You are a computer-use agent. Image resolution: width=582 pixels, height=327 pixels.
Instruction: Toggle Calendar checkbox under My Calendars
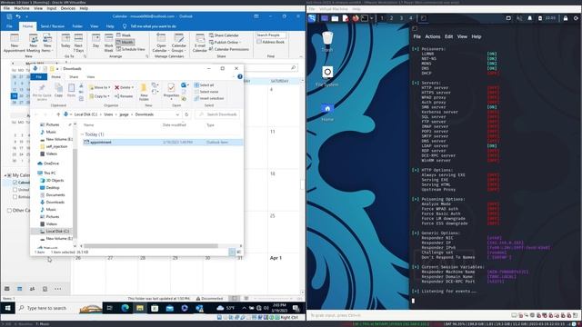click(x=15, y=183)
